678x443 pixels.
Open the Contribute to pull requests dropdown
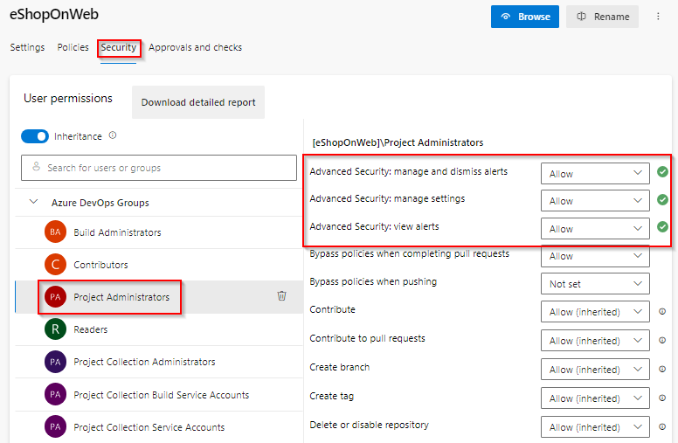coord(595,341)
